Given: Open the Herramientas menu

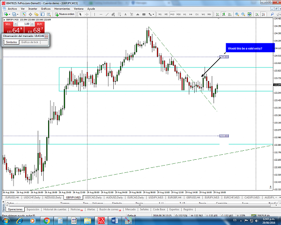Looking at the screenshot, I should point(62,9).
